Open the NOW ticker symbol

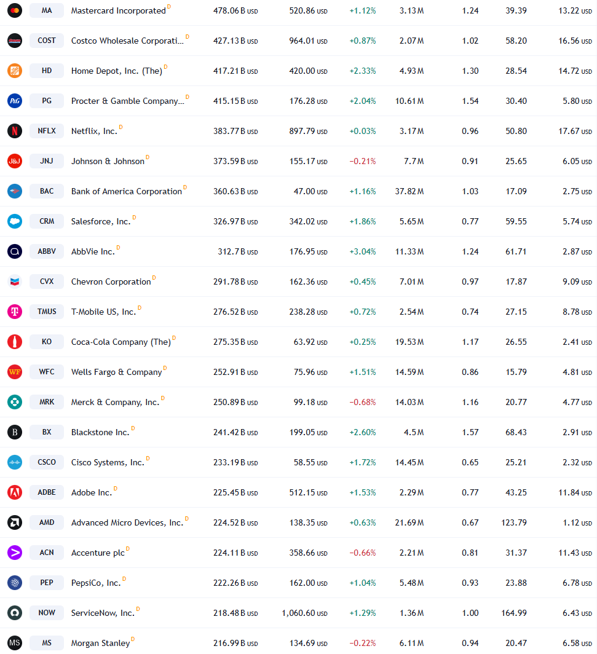[x=47, y=613]
